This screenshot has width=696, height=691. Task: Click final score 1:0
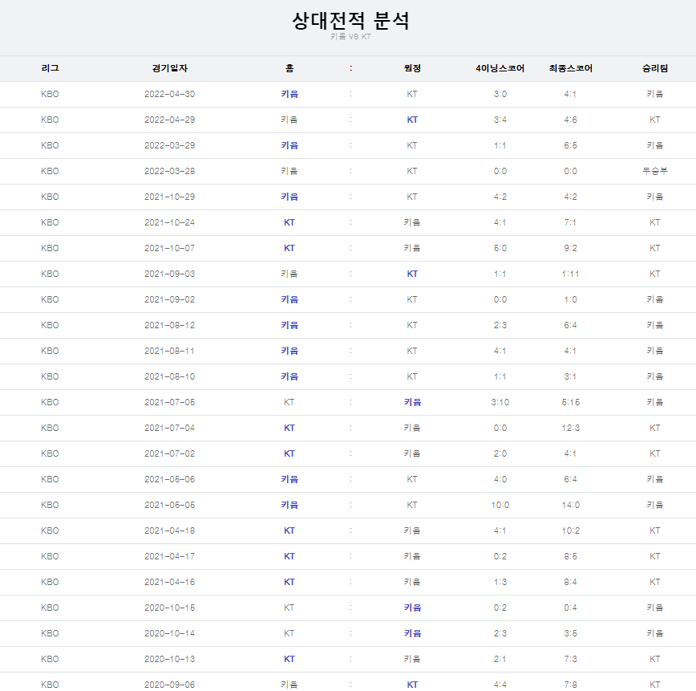(570, 299)
